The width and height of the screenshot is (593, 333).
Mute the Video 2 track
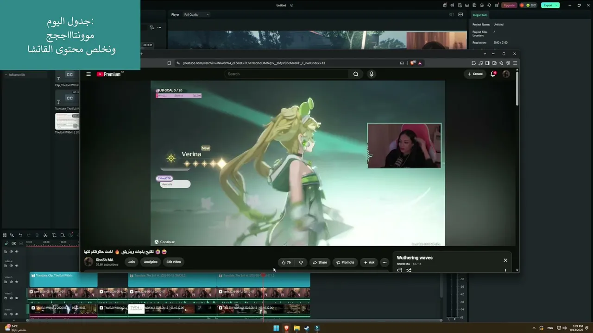(11, 298)
